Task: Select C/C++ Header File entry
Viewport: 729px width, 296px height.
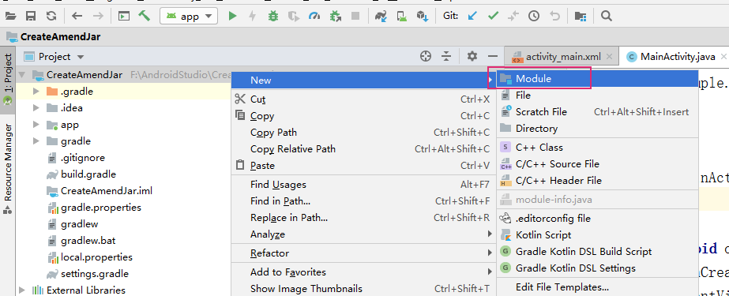Action: pos(597,181)
